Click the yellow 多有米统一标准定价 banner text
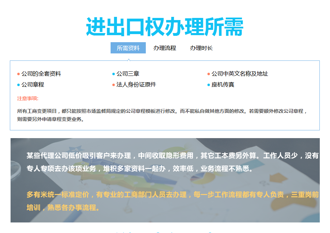Screen dimensions: 330x233 click(173, 201)
